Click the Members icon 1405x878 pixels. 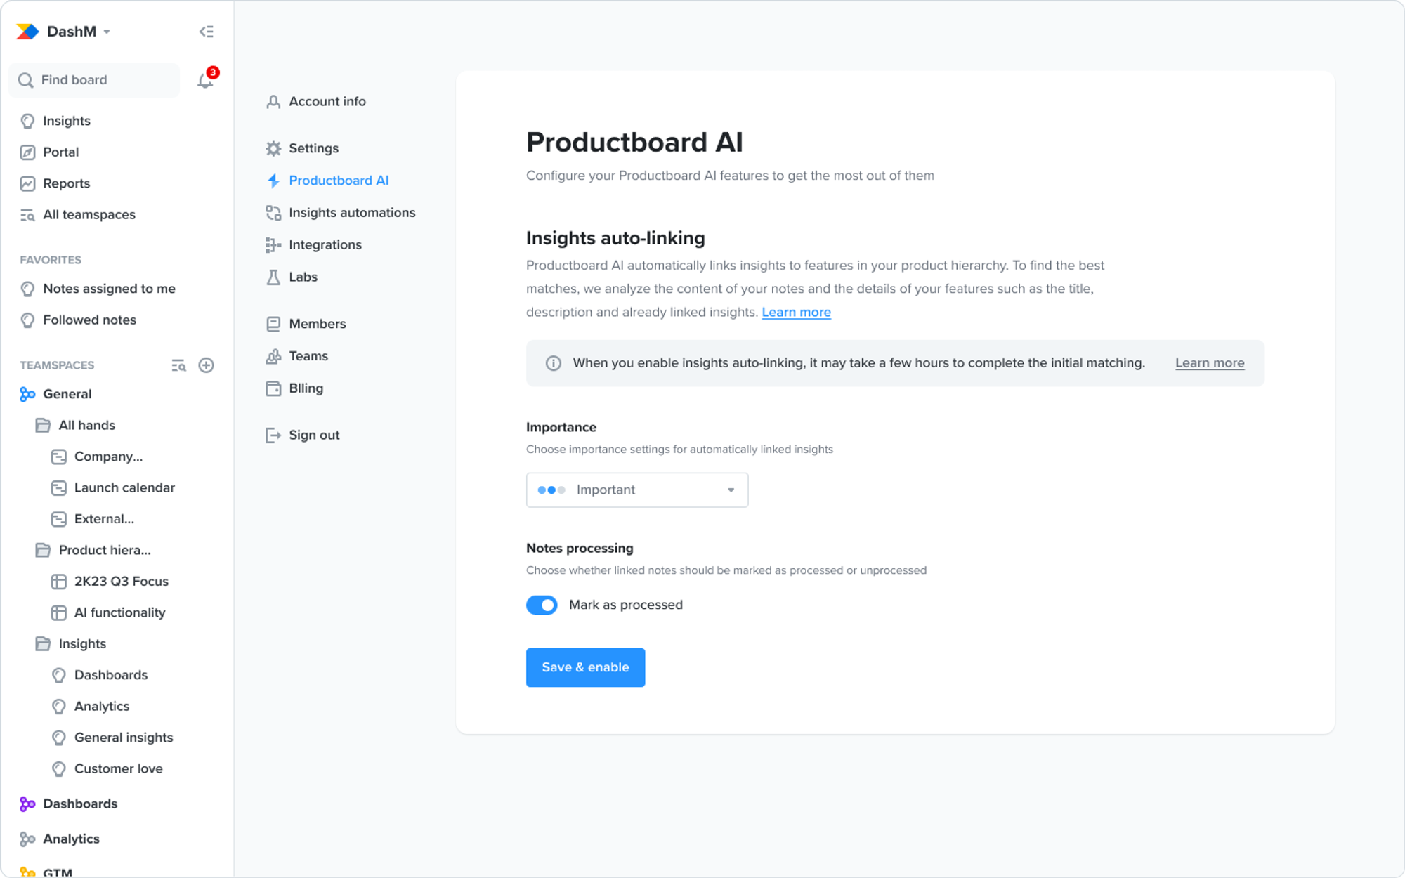(x=273, y=322)
